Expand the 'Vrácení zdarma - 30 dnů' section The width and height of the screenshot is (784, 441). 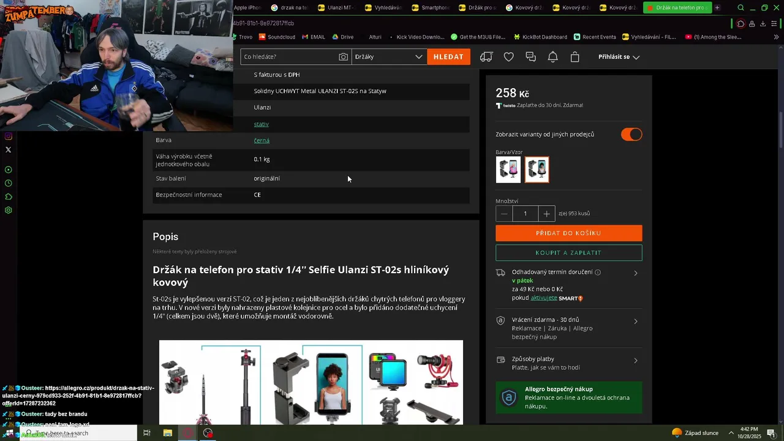635,321
